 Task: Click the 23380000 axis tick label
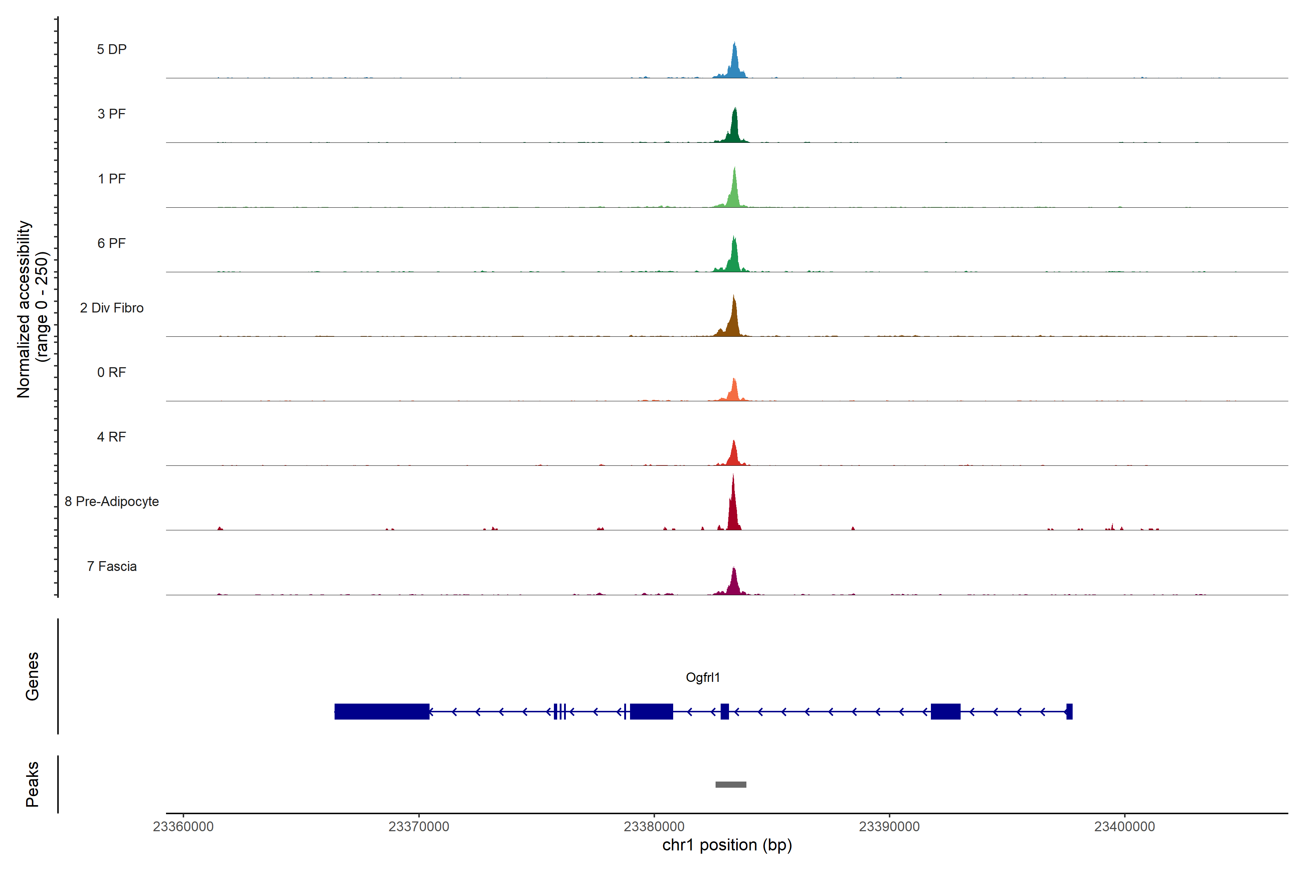[x=654, y=827]
